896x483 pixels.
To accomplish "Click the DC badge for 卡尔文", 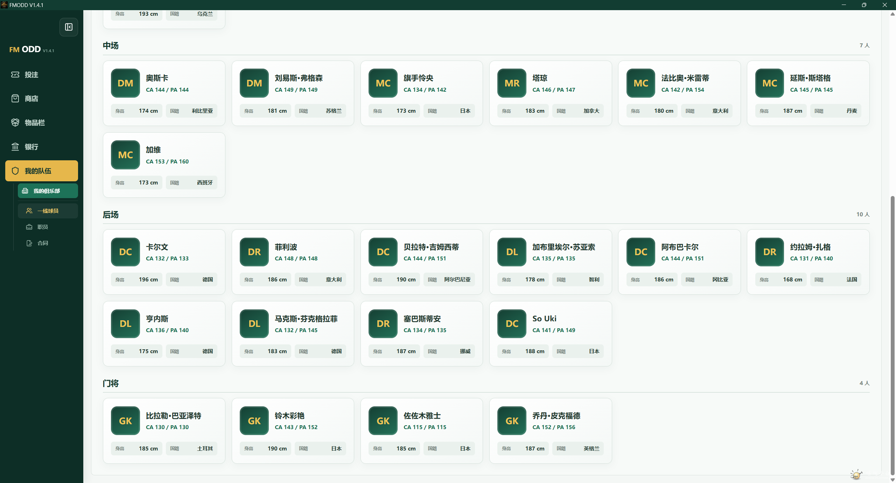I will [x=125, y=252].
